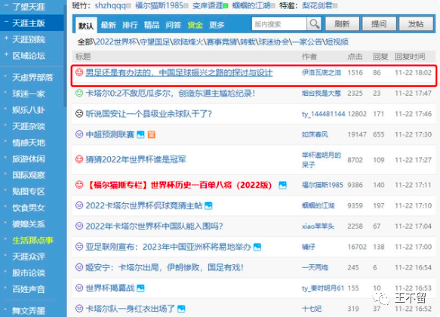
Task: Click status icon next to shzhqqq
Action: click(x=128, y=5)
